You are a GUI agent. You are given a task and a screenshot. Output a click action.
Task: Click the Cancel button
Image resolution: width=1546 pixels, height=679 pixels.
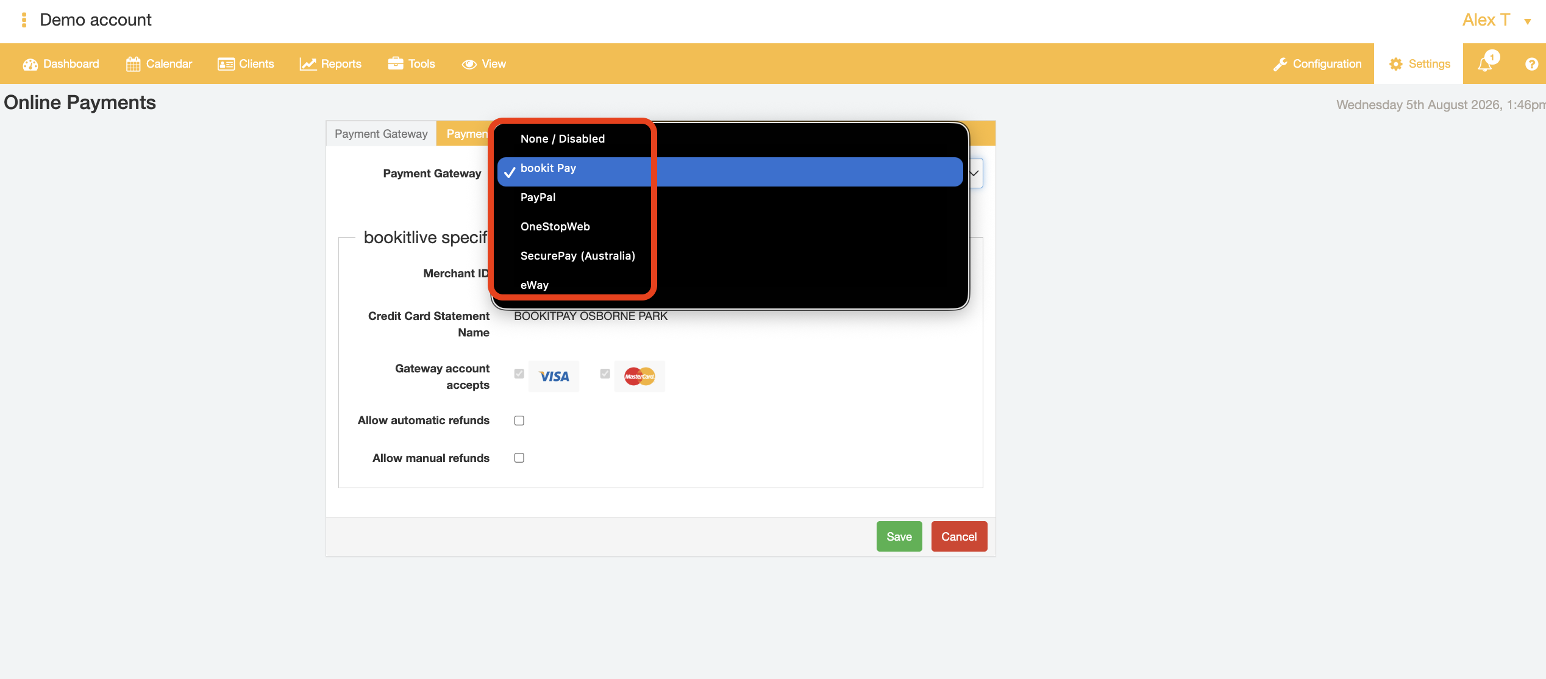point(959,536)
